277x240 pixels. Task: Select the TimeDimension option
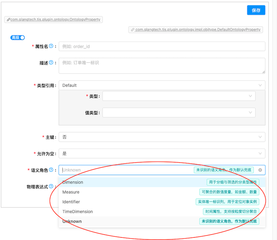162,212
